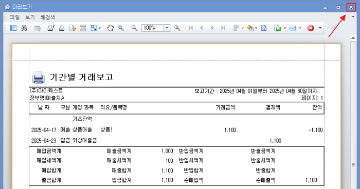Click the header and footer icon
This screenshot has width=360, height=189.
click(x=83, y=28)
